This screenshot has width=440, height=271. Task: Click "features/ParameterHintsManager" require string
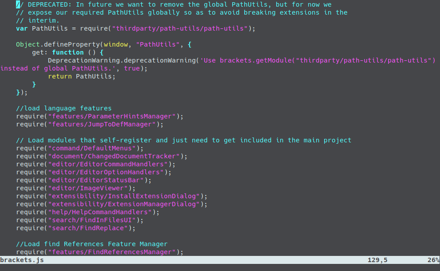tap(113, 116)
